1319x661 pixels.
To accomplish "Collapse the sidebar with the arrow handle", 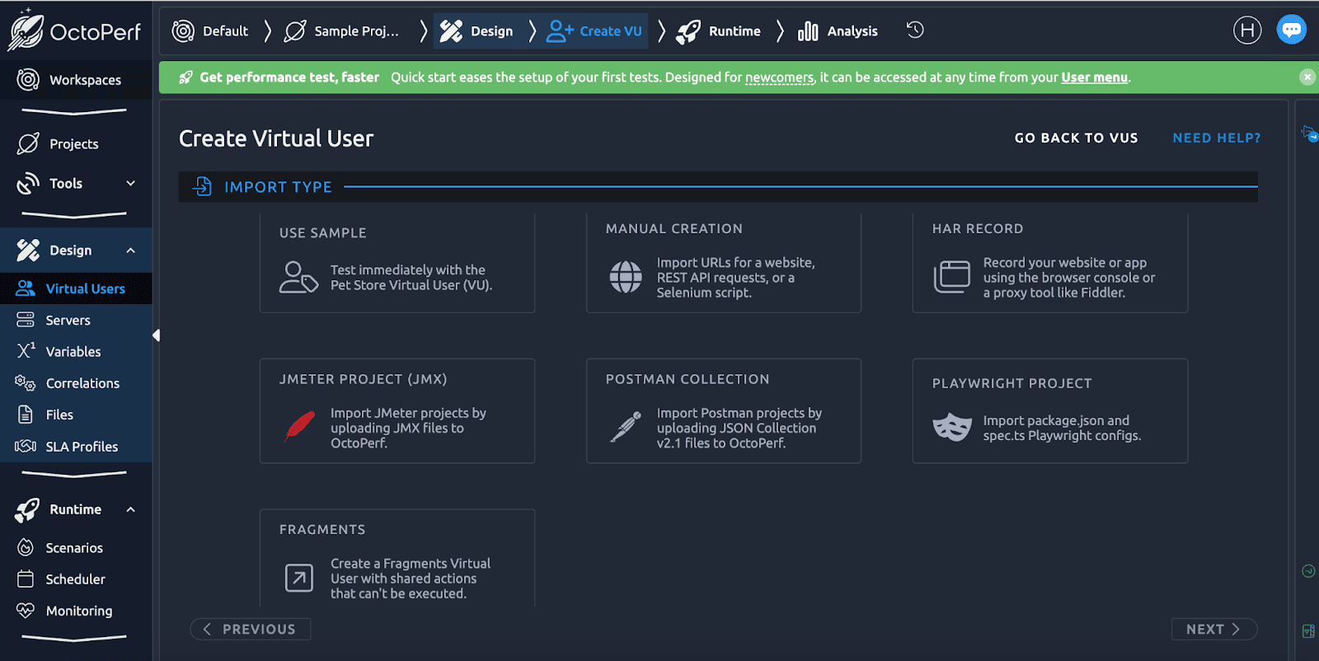I will click(x=156, y=335).
